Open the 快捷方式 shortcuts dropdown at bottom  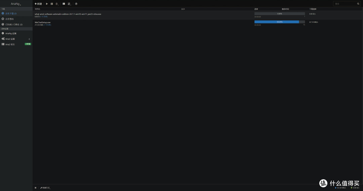tap(45, 188)
